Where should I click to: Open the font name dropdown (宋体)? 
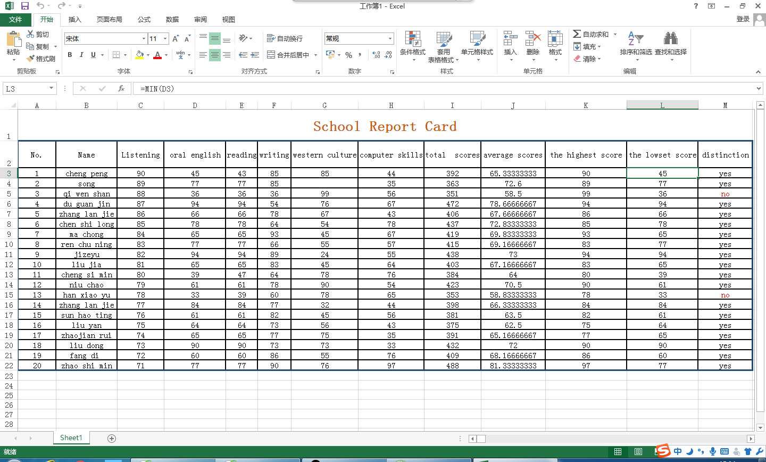(144, 38)
